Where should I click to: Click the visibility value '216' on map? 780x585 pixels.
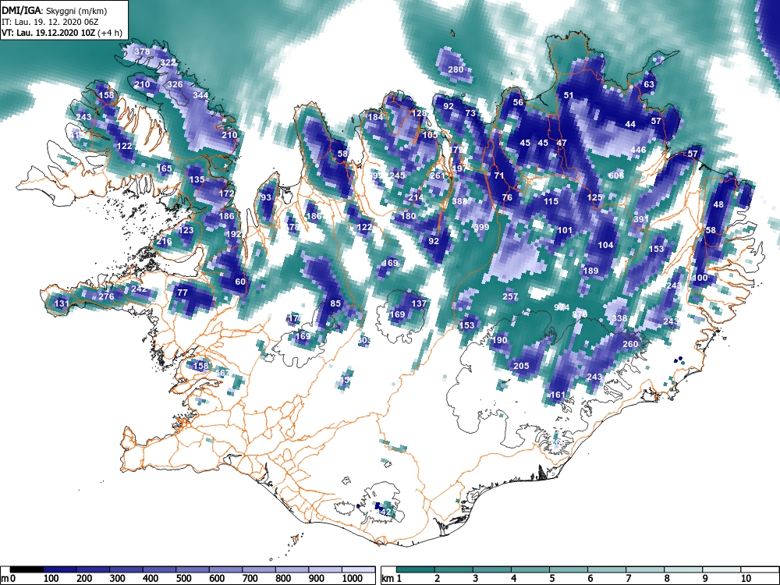(x=164, y=241)
